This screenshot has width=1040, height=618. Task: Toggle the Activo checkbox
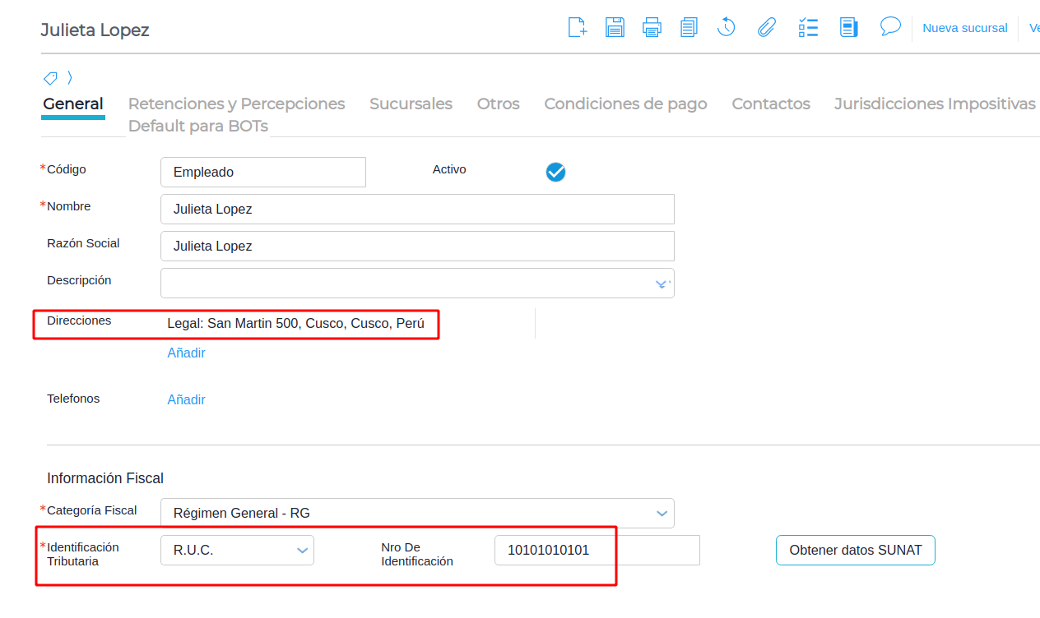pos(555,172)
